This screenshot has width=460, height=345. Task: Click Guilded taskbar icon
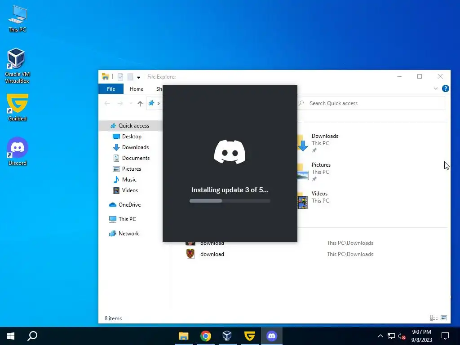[250, 336]
